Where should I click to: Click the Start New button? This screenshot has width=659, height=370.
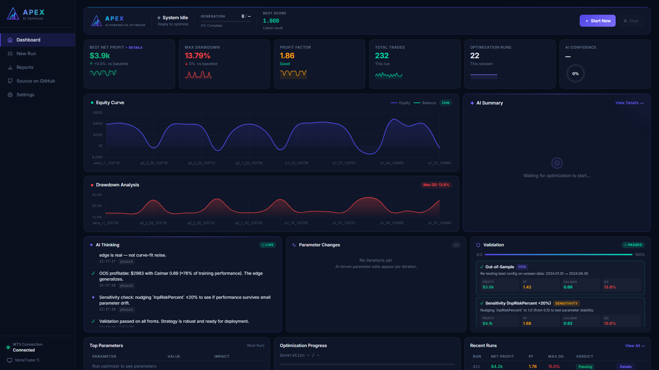[598, 21]
